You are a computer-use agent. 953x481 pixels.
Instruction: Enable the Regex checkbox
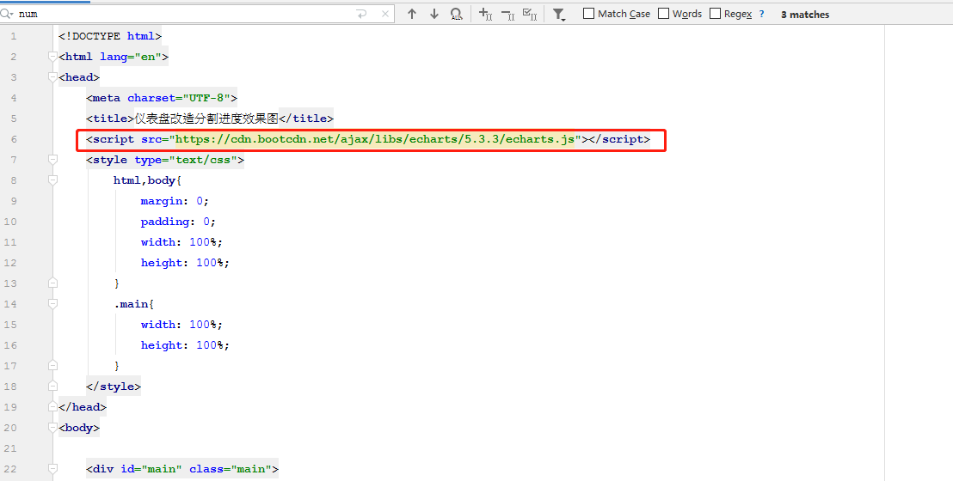tap(716, 14)
